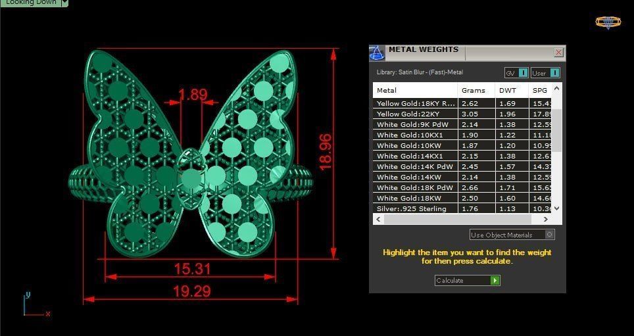Click the 1.71 DWT value for 18K PdW

pos(507,187)
